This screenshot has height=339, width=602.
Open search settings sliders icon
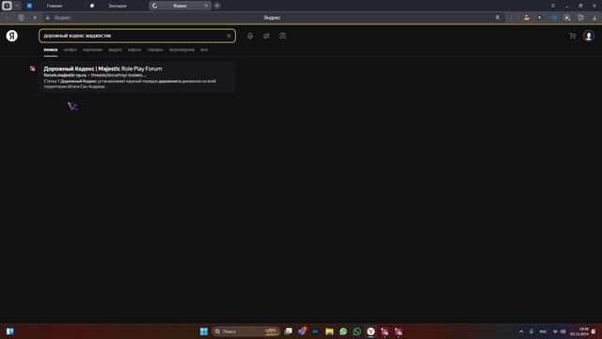point(266,36)
